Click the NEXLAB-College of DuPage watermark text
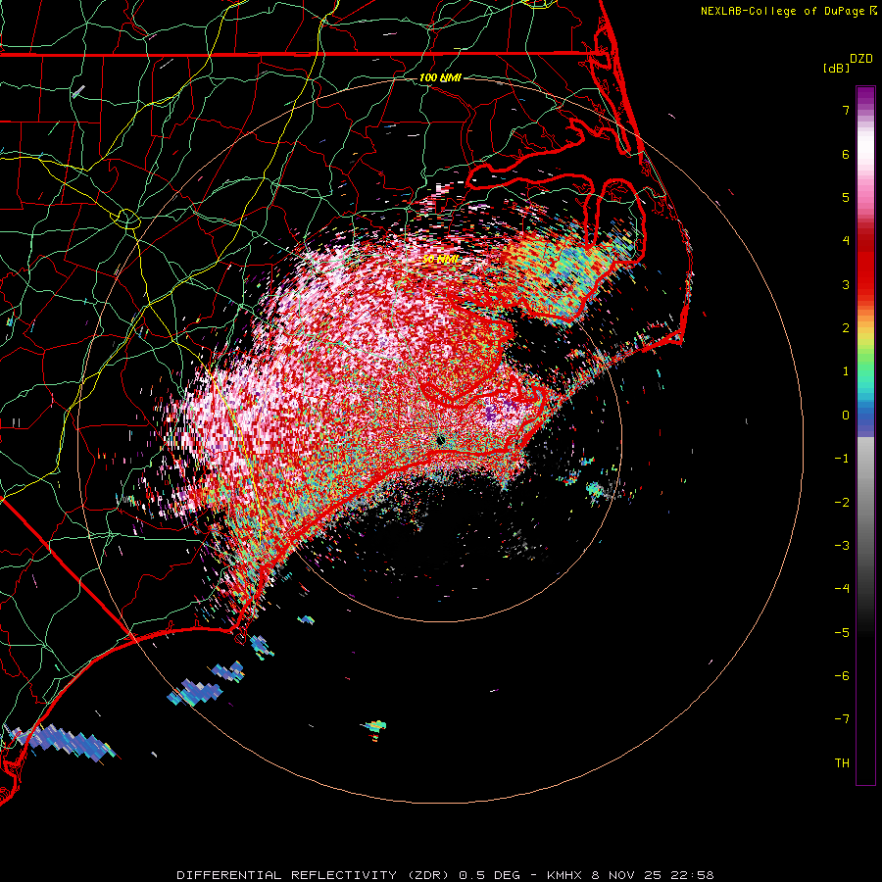This screenshot has width=882, height=882. 782,11
